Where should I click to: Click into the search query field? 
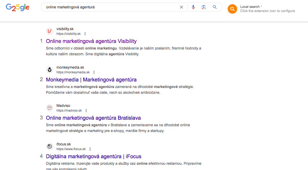coord(110,7)
